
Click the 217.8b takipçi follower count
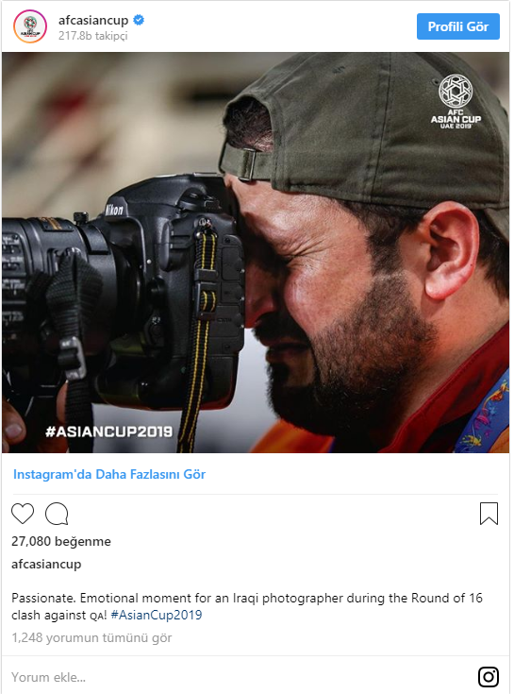[92, 36]
